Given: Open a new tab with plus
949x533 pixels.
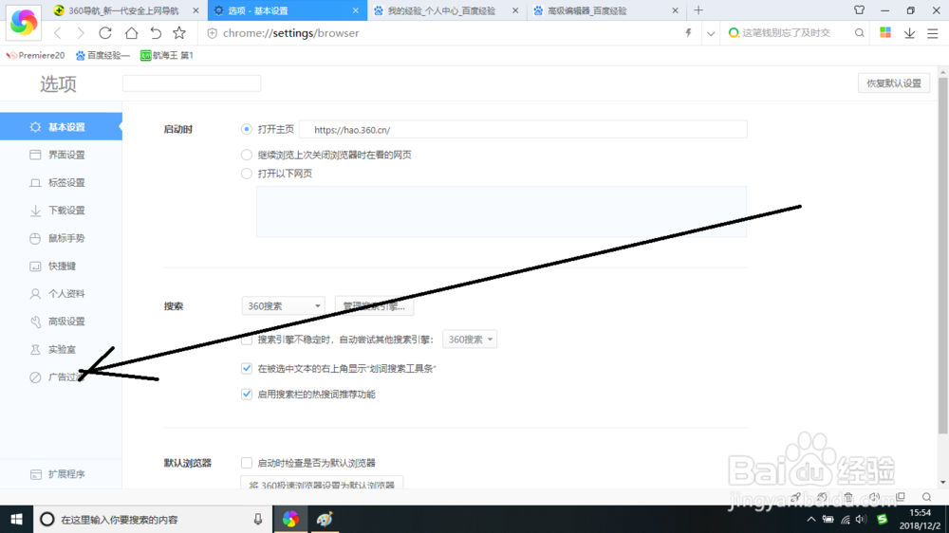Looking at the screenshot, I should point(698,10).
